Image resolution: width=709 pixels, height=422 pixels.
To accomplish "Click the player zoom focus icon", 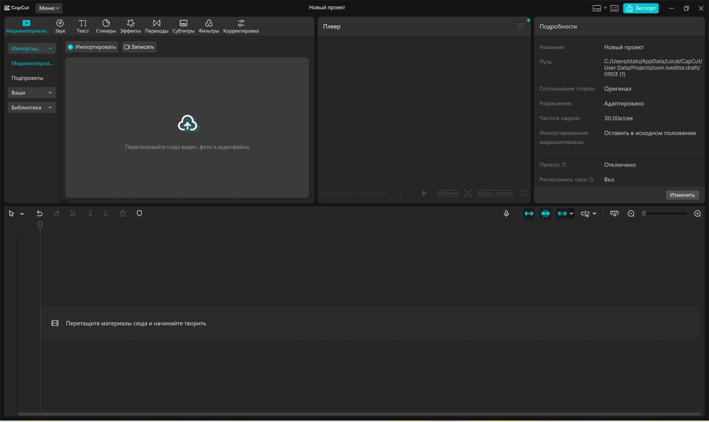I will 468,193.
